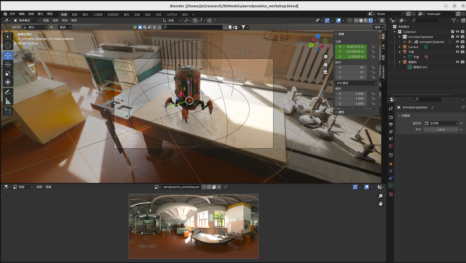Viewport: 466px width, 263px height.
Task: Open the Texture properties tab (checkerboard)
Action: coord(391,194)
